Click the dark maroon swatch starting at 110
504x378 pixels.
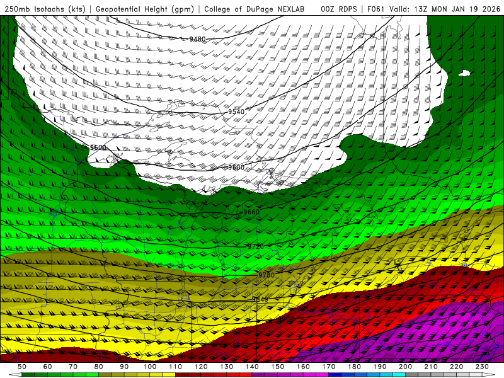[181, 375]
